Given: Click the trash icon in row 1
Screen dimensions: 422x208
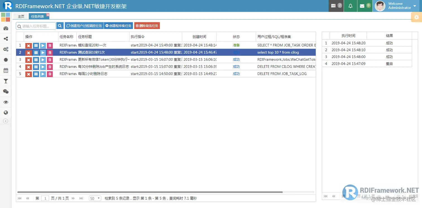Looking at the screenshot, I should pos(50,46).
